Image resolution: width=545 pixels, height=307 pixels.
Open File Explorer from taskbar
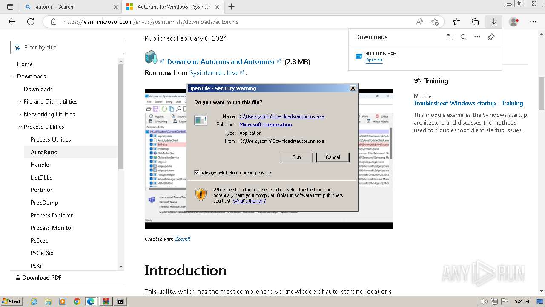[x=48, y=301]
